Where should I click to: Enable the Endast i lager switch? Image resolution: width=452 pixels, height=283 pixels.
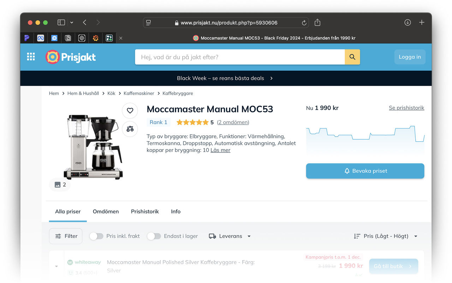coord(154,236)
